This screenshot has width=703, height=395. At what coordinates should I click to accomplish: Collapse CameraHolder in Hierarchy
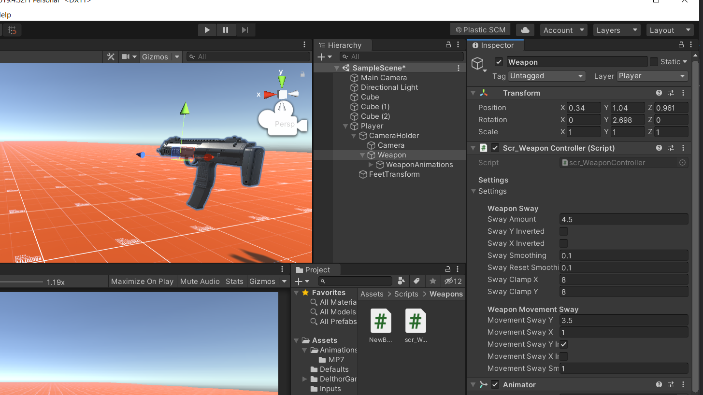(x=354, y=136)
